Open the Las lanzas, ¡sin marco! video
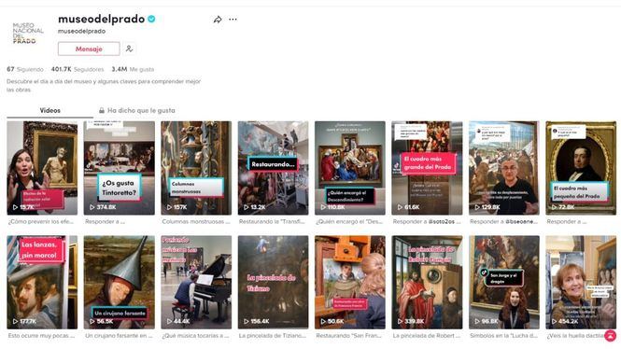The image size is (621, 349). tap(42, 282)
